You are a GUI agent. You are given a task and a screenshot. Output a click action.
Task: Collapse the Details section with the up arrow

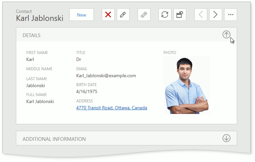click(x=226, y=34)
